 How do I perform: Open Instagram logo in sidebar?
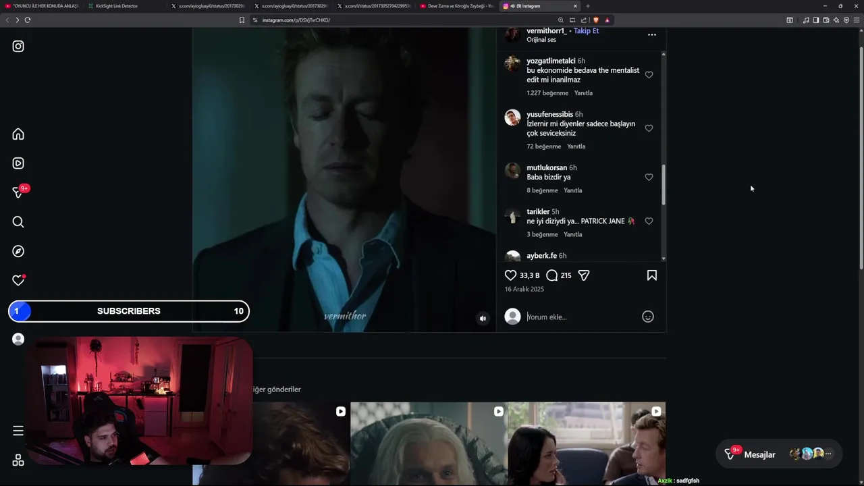[x=18, y=47]
